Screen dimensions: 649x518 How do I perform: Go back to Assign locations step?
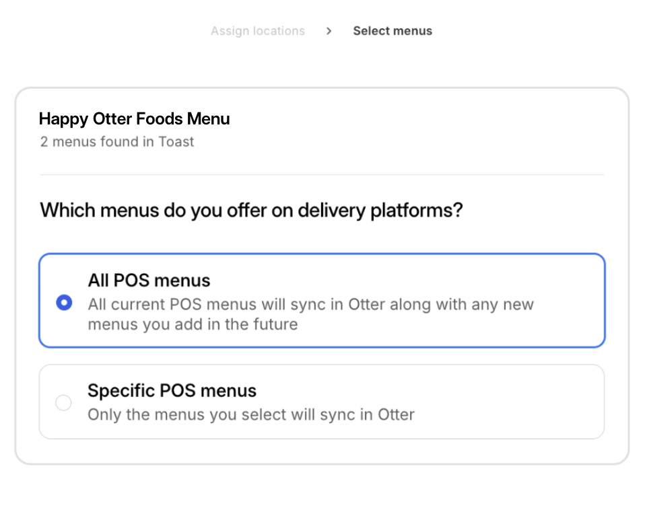pyautogui.click(x=257, y=31)
